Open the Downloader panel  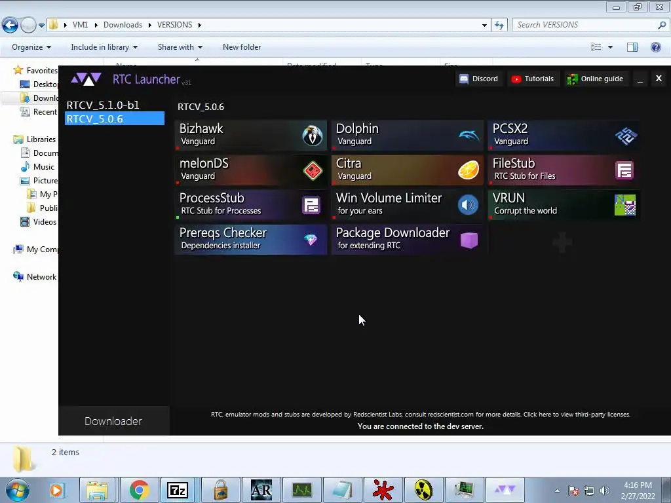click(113, 421)
